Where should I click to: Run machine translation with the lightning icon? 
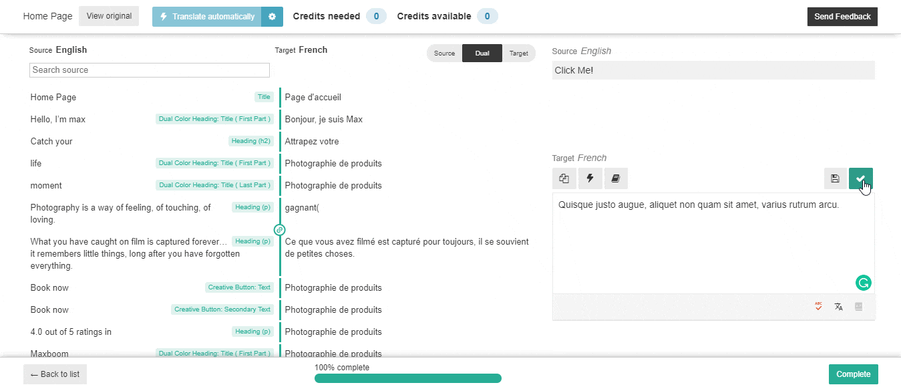coord(589,178)
